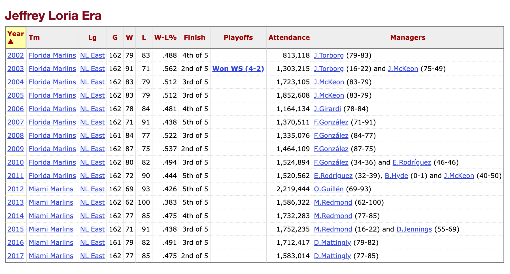Open the 2012 Miami Marlins team link
Viewport: 510px width, 274px height.
coord(51,189)
